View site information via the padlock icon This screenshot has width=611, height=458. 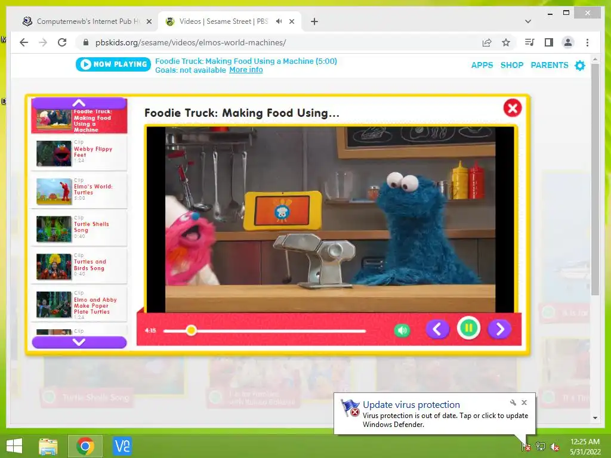tap(86, 42)
